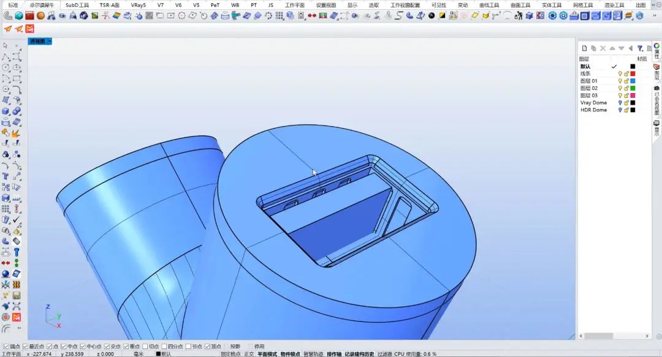Click the orange sphere icon in top toolbar
Image resolution: width=662 pixels, height=357 pixels.
[40, 15]
